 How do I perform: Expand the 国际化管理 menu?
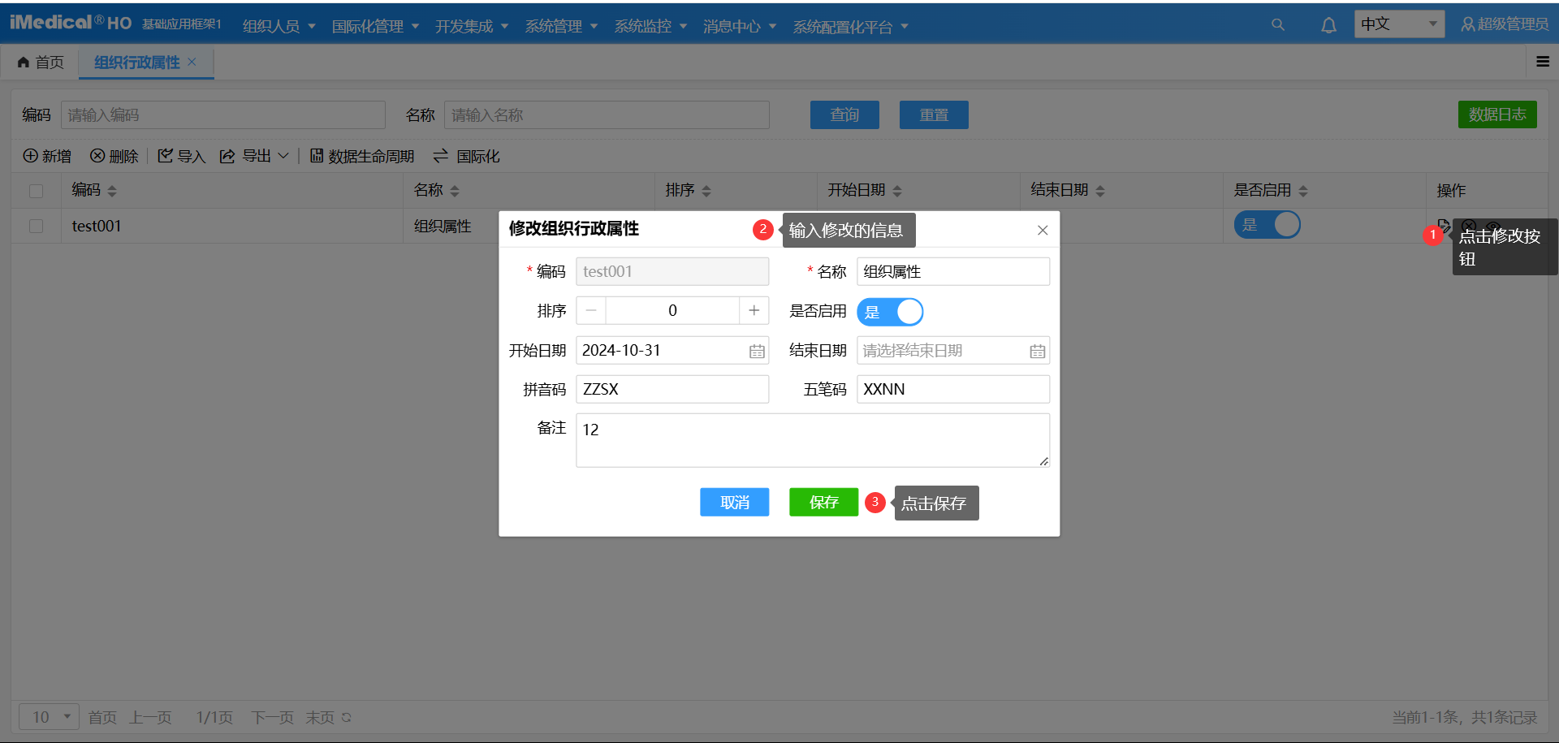pyautogui.click(x=375, y=26)
